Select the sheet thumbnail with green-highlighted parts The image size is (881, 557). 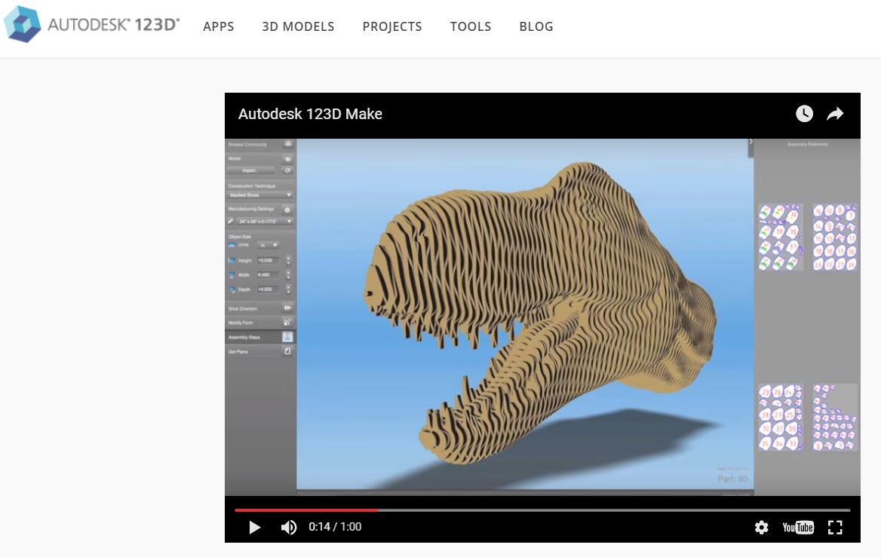[x=780, y=237]
